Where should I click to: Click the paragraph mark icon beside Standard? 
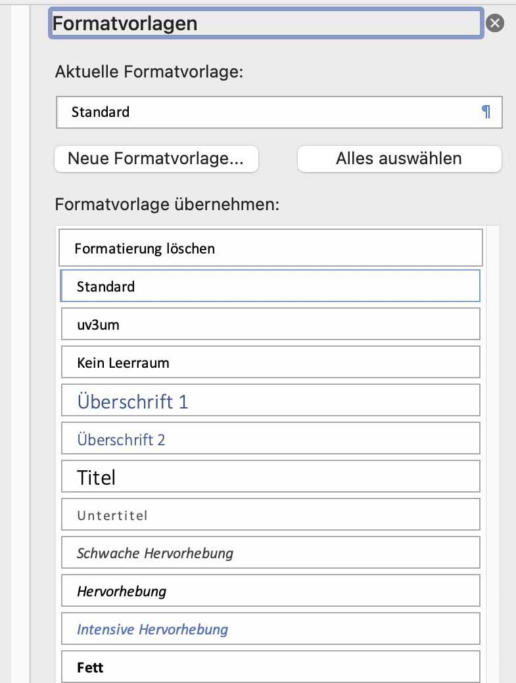[486, 112]
